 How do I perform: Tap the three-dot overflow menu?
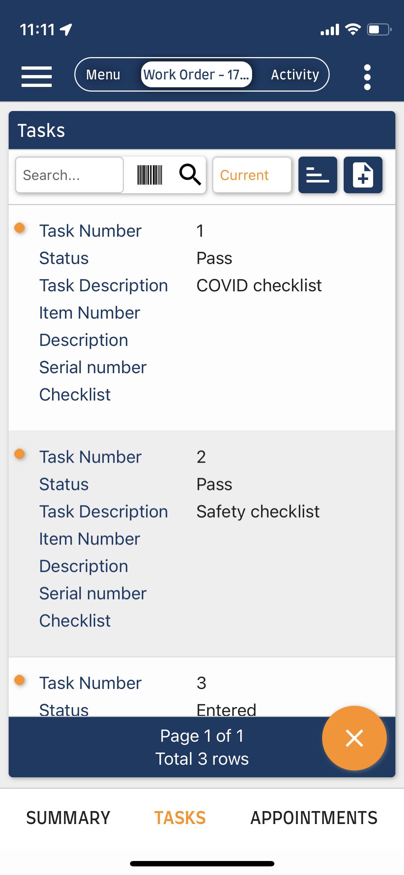(367, 77)
